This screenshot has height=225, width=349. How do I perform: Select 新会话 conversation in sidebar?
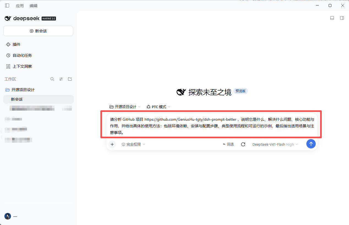pyautogui.click(x=39, y=99)
